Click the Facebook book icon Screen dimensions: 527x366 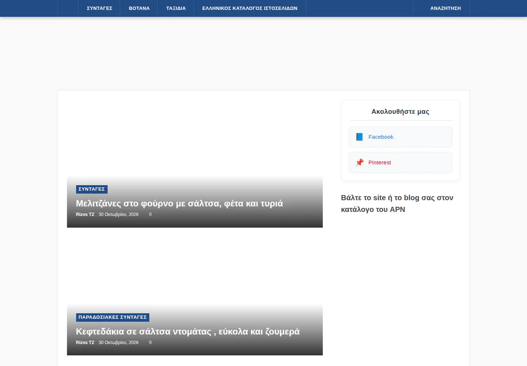coord(360,137)
